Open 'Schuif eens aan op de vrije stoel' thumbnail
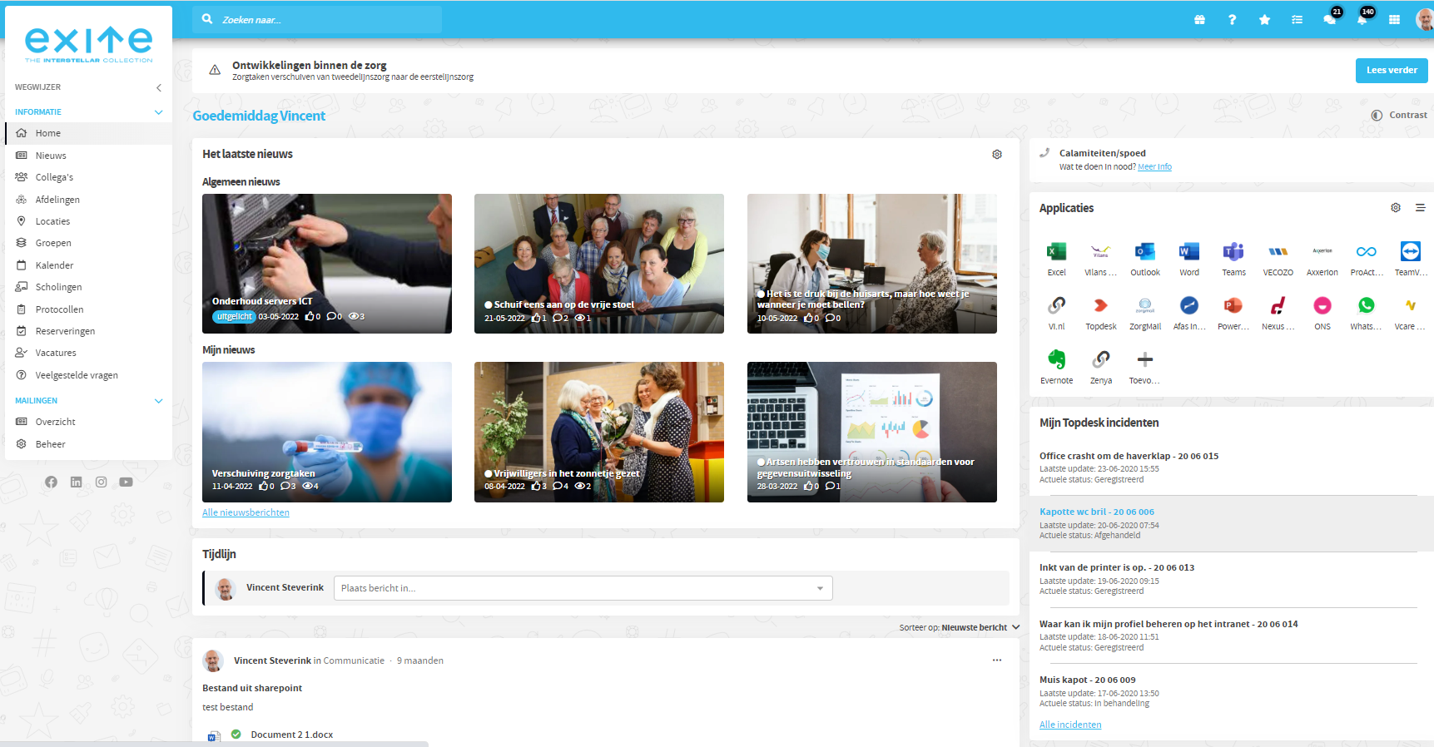This screenshot has width=1434, height=747. tap(599, 264)
